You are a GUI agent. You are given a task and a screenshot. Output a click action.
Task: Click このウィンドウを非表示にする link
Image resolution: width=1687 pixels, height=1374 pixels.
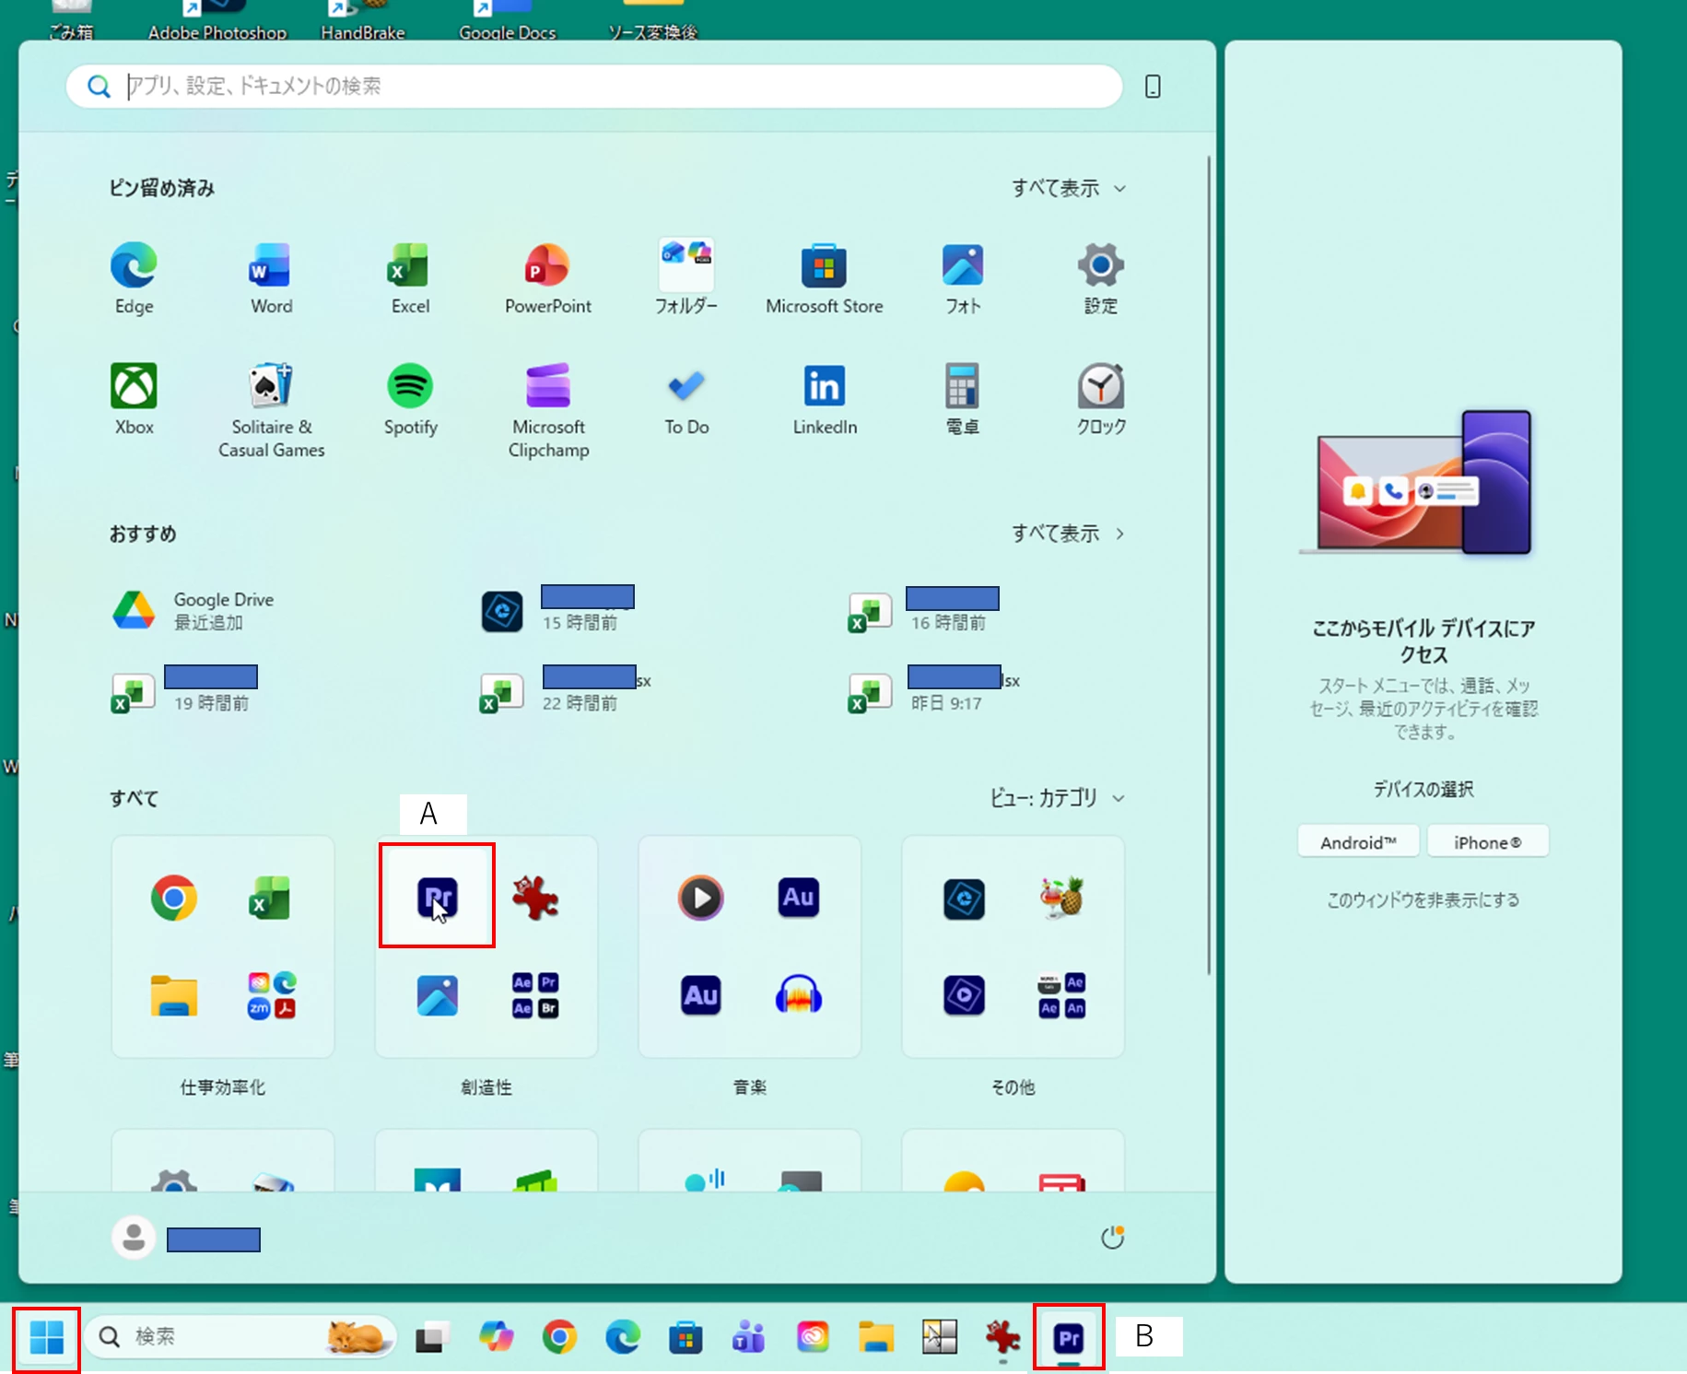pyautogui.click(x=1423, y=899)
